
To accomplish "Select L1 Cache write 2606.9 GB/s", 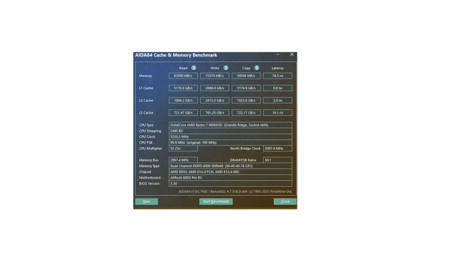I will click(214, 88).
